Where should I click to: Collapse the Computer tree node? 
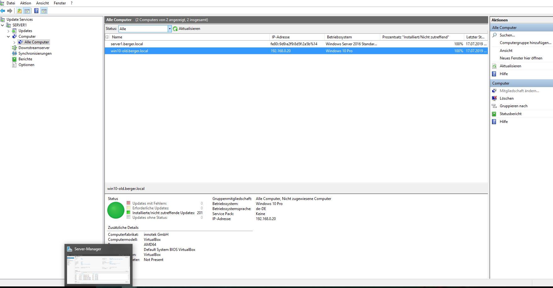coord(8,36)
